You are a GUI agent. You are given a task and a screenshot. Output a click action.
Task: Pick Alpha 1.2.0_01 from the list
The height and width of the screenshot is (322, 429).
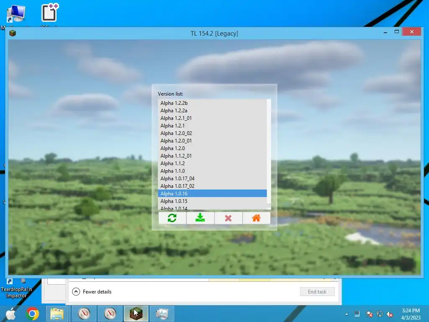[212, 141]
